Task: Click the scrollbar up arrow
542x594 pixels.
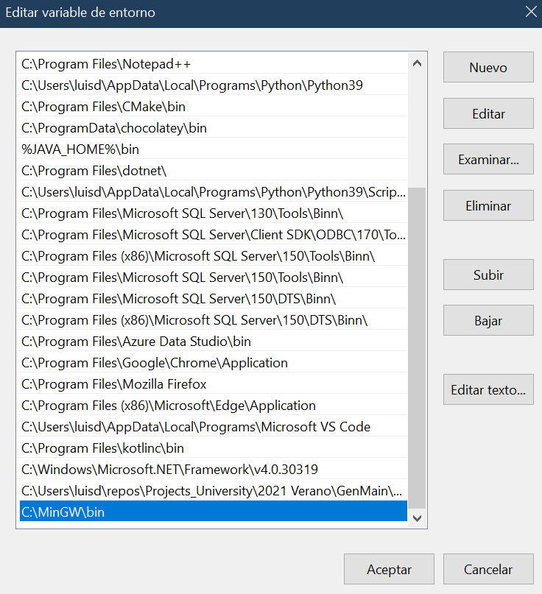Action: coord(417,63)
